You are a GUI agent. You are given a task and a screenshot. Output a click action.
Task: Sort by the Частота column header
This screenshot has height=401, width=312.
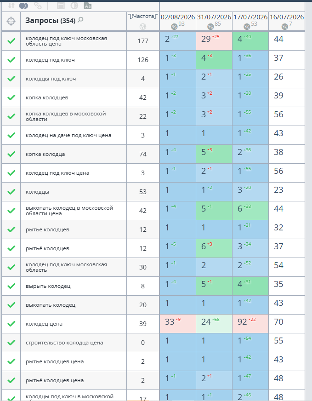[x=143, y=17]
